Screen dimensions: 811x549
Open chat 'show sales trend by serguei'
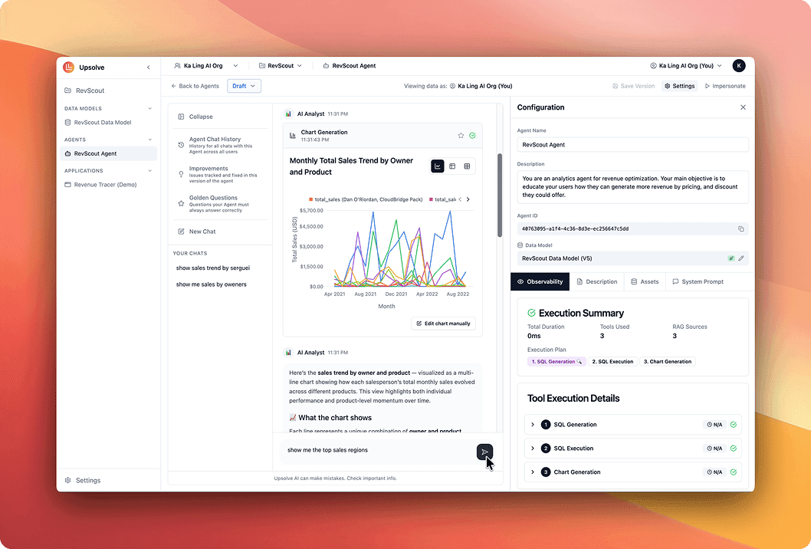pyautogui.click(x=213, y=268)
